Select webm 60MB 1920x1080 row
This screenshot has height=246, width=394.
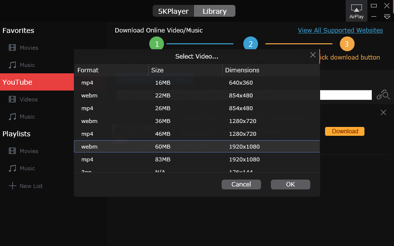tap(197, 147)
